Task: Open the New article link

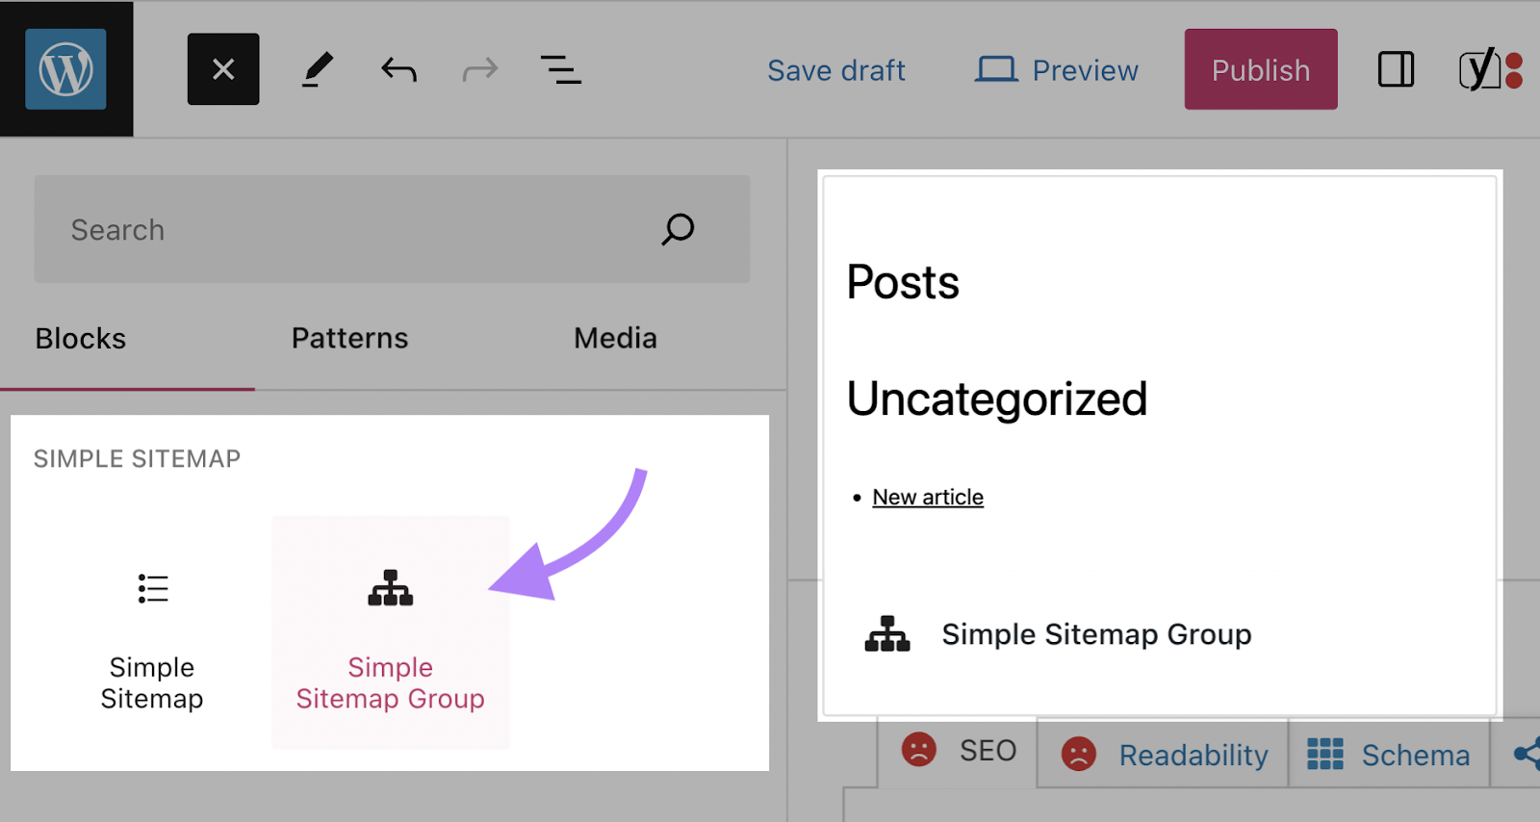Action: click(928, 498)
